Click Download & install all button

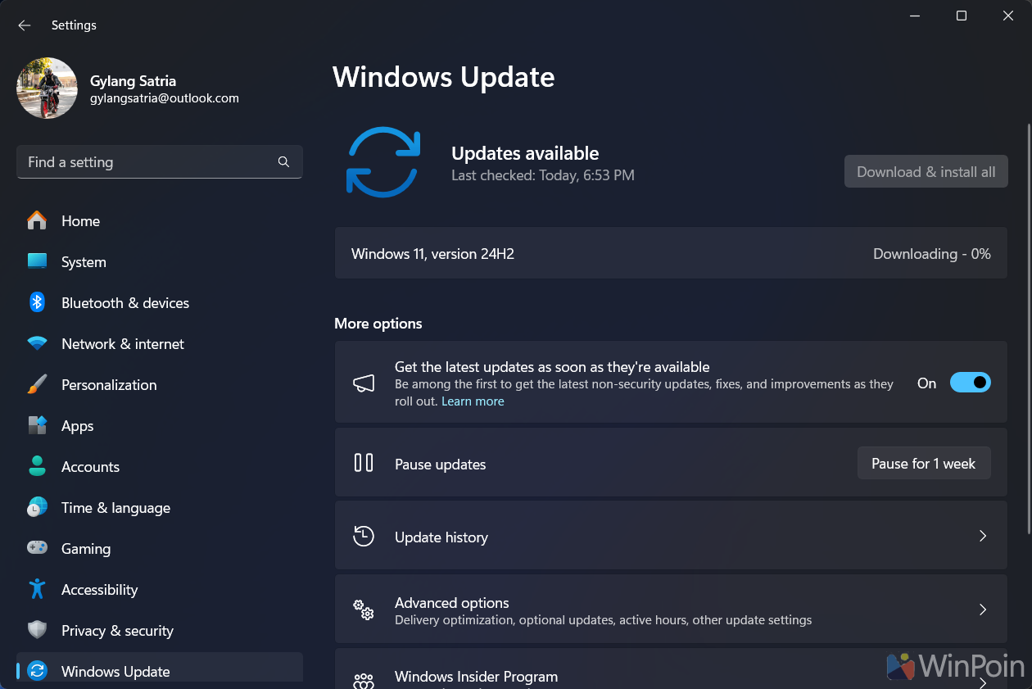pyautogui.click(x=926, y=172)
